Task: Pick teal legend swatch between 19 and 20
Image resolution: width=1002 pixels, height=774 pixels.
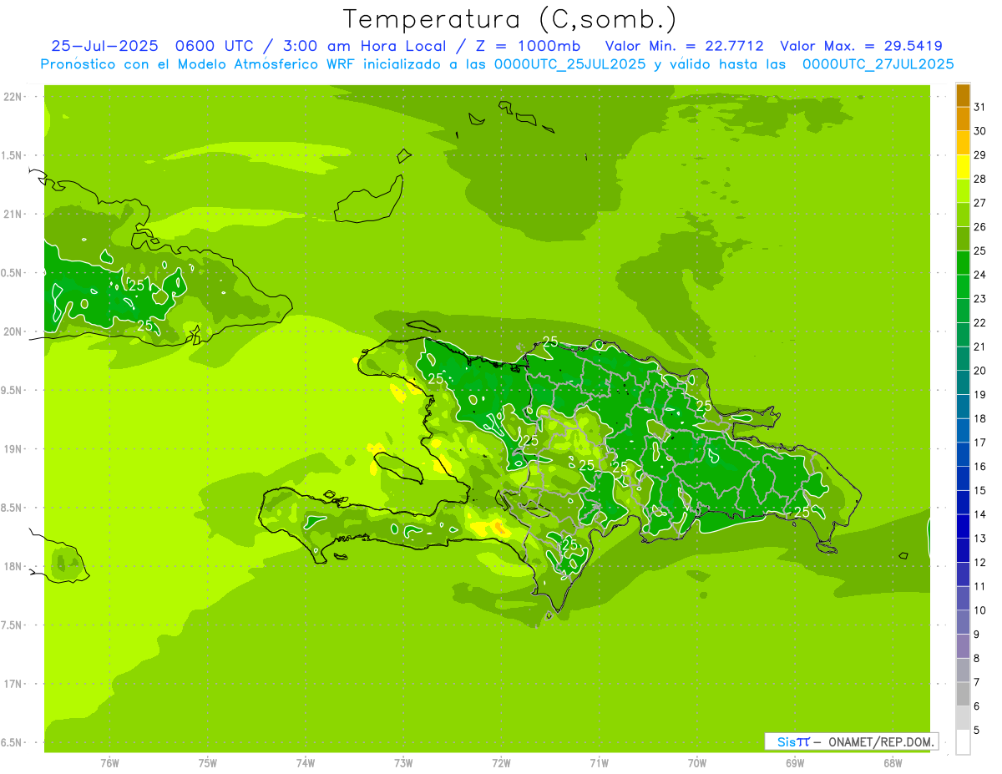Action: [x=963, y=382]
